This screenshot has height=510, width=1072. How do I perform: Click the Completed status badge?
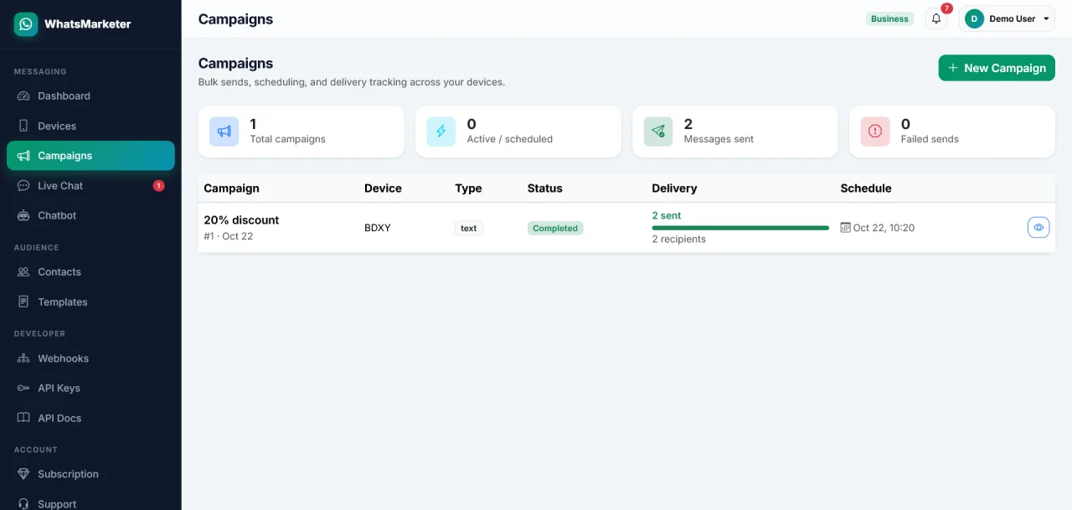tap(555, 228)
